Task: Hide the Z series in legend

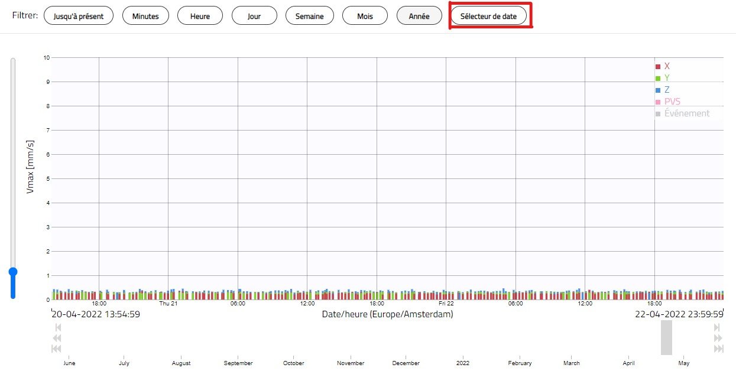Action: pyautogui.click(x=663, y=90)
